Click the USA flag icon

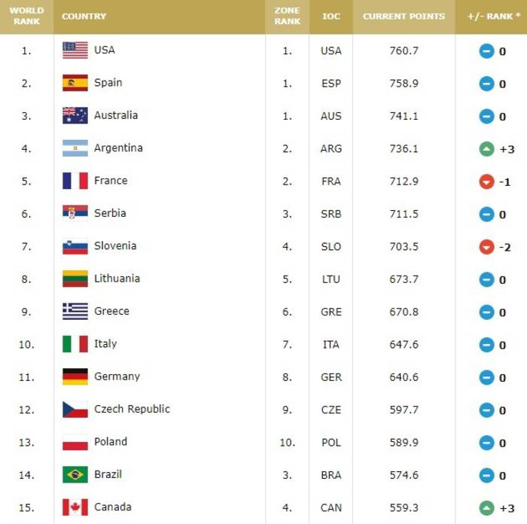pyautogui.click(x=75, y=50)
